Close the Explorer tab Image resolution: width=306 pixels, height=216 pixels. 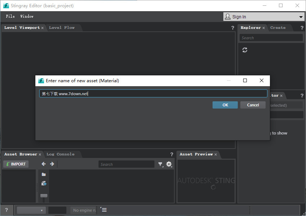point(263,28)
